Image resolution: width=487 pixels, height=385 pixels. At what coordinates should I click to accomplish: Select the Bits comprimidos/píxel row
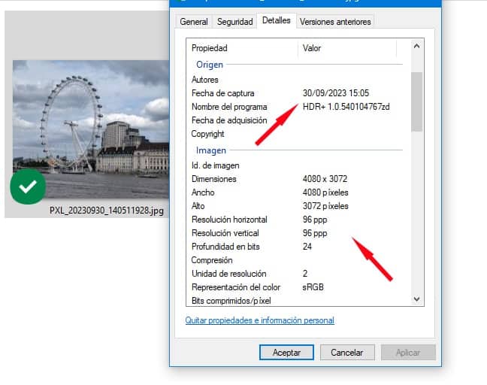[297, 301]
